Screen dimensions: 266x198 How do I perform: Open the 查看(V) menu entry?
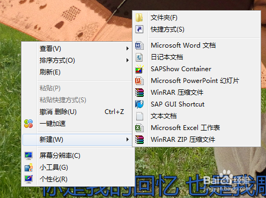pos(77,49)
